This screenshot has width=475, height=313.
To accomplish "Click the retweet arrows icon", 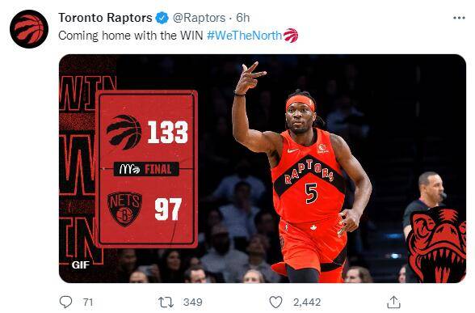I will point(166,302).
